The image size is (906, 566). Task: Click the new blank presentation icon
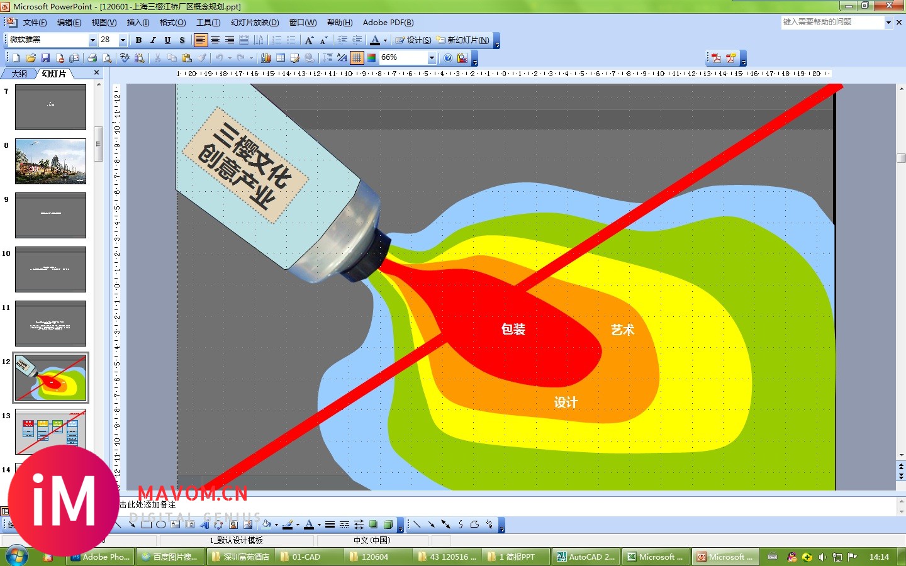(x=16, y=58)
